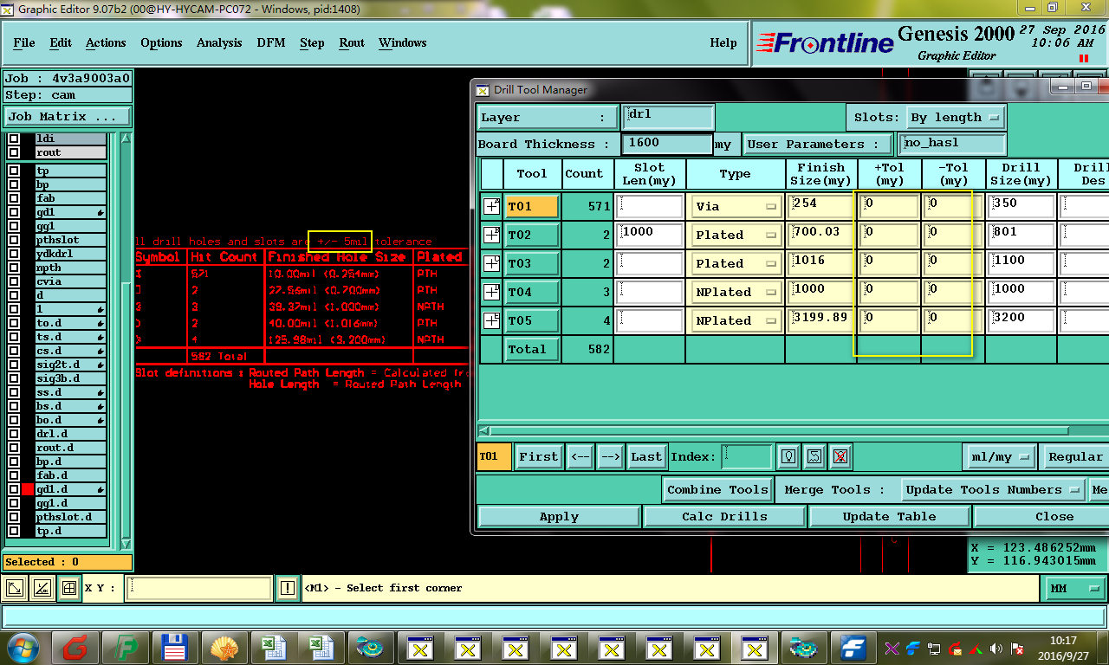Open the Rout menu

click(x=352, y=42)
